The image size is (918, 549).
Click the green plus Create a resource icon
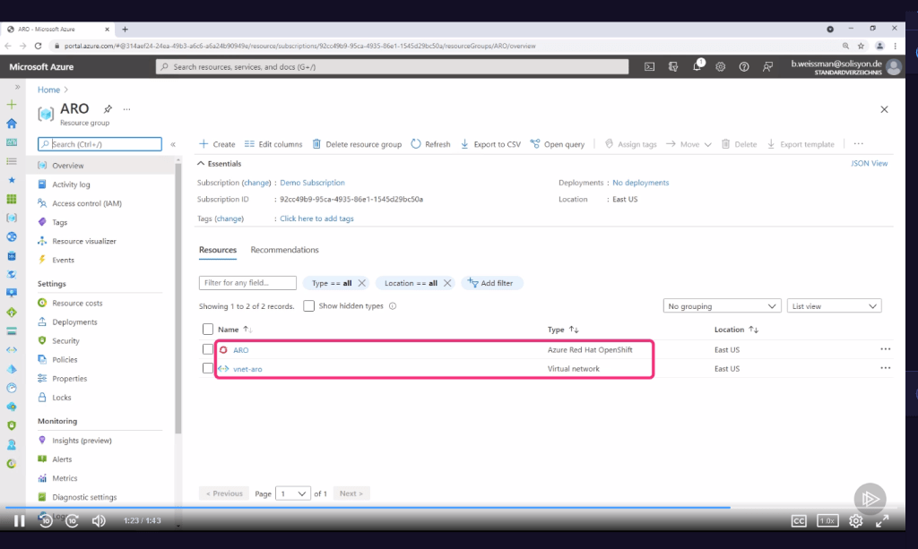pyautogui.click(x=12, y=105)
